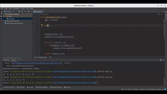
Task: Click the blue shield icon in the status bar
Action: 165,89
